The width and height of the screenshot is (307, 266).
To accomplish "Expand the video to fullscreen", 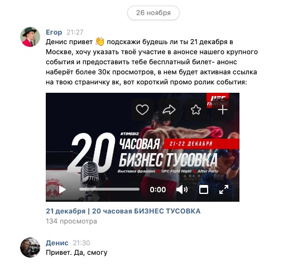I will tap(224, 189).
